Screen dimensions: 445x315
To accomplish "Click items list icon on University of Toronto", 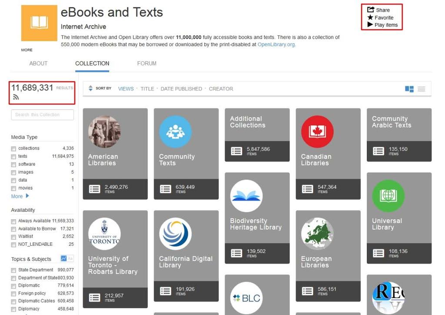I will [x=94, y=298].
